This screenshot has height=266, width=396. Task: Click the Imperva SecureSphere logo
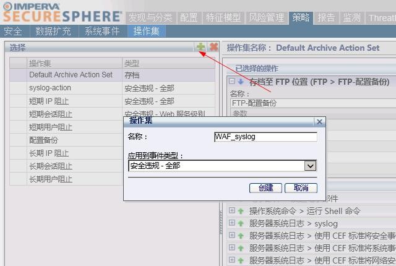(x=62, y=12)
